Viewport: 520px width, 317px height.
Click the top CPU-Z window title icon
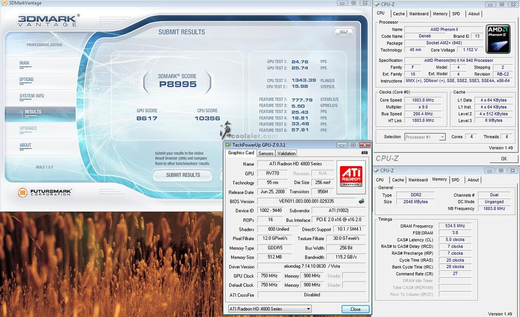coord(377,4)
